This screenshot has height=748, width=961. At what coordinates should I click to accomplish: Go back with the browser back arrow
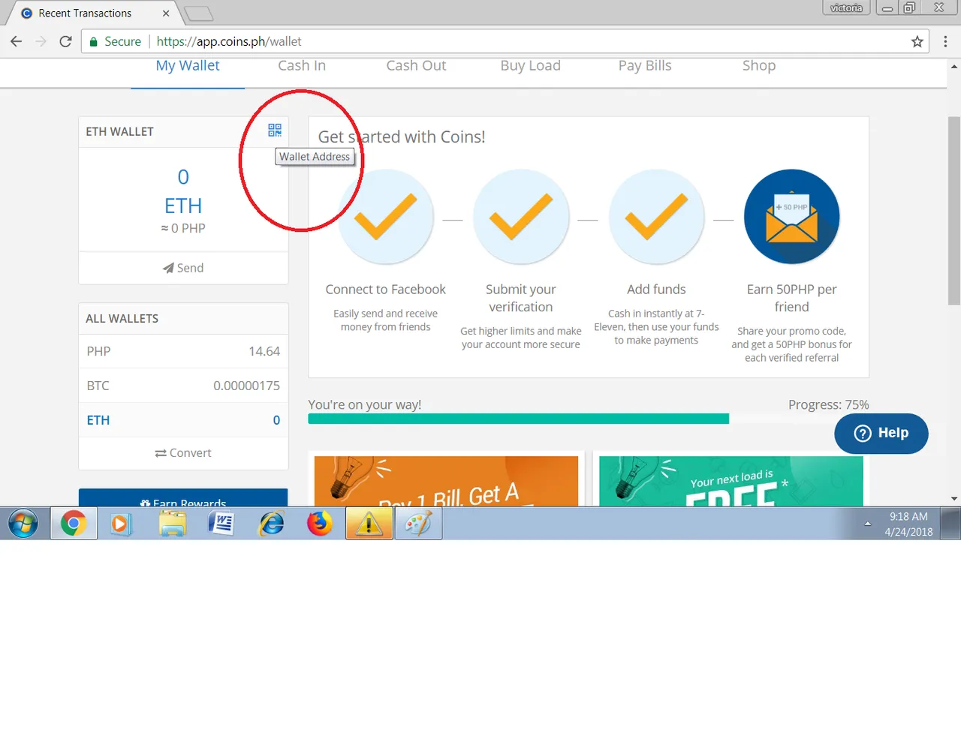[17, 41]
